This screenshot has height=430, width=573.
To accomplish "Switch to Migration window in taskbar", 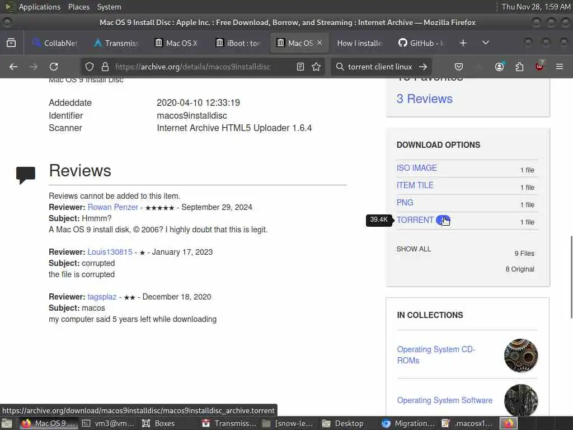I will point(408,423).
